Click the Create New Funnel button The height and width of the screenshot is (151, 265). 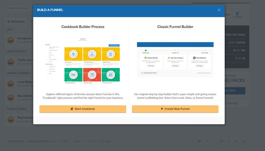(175, 109)
